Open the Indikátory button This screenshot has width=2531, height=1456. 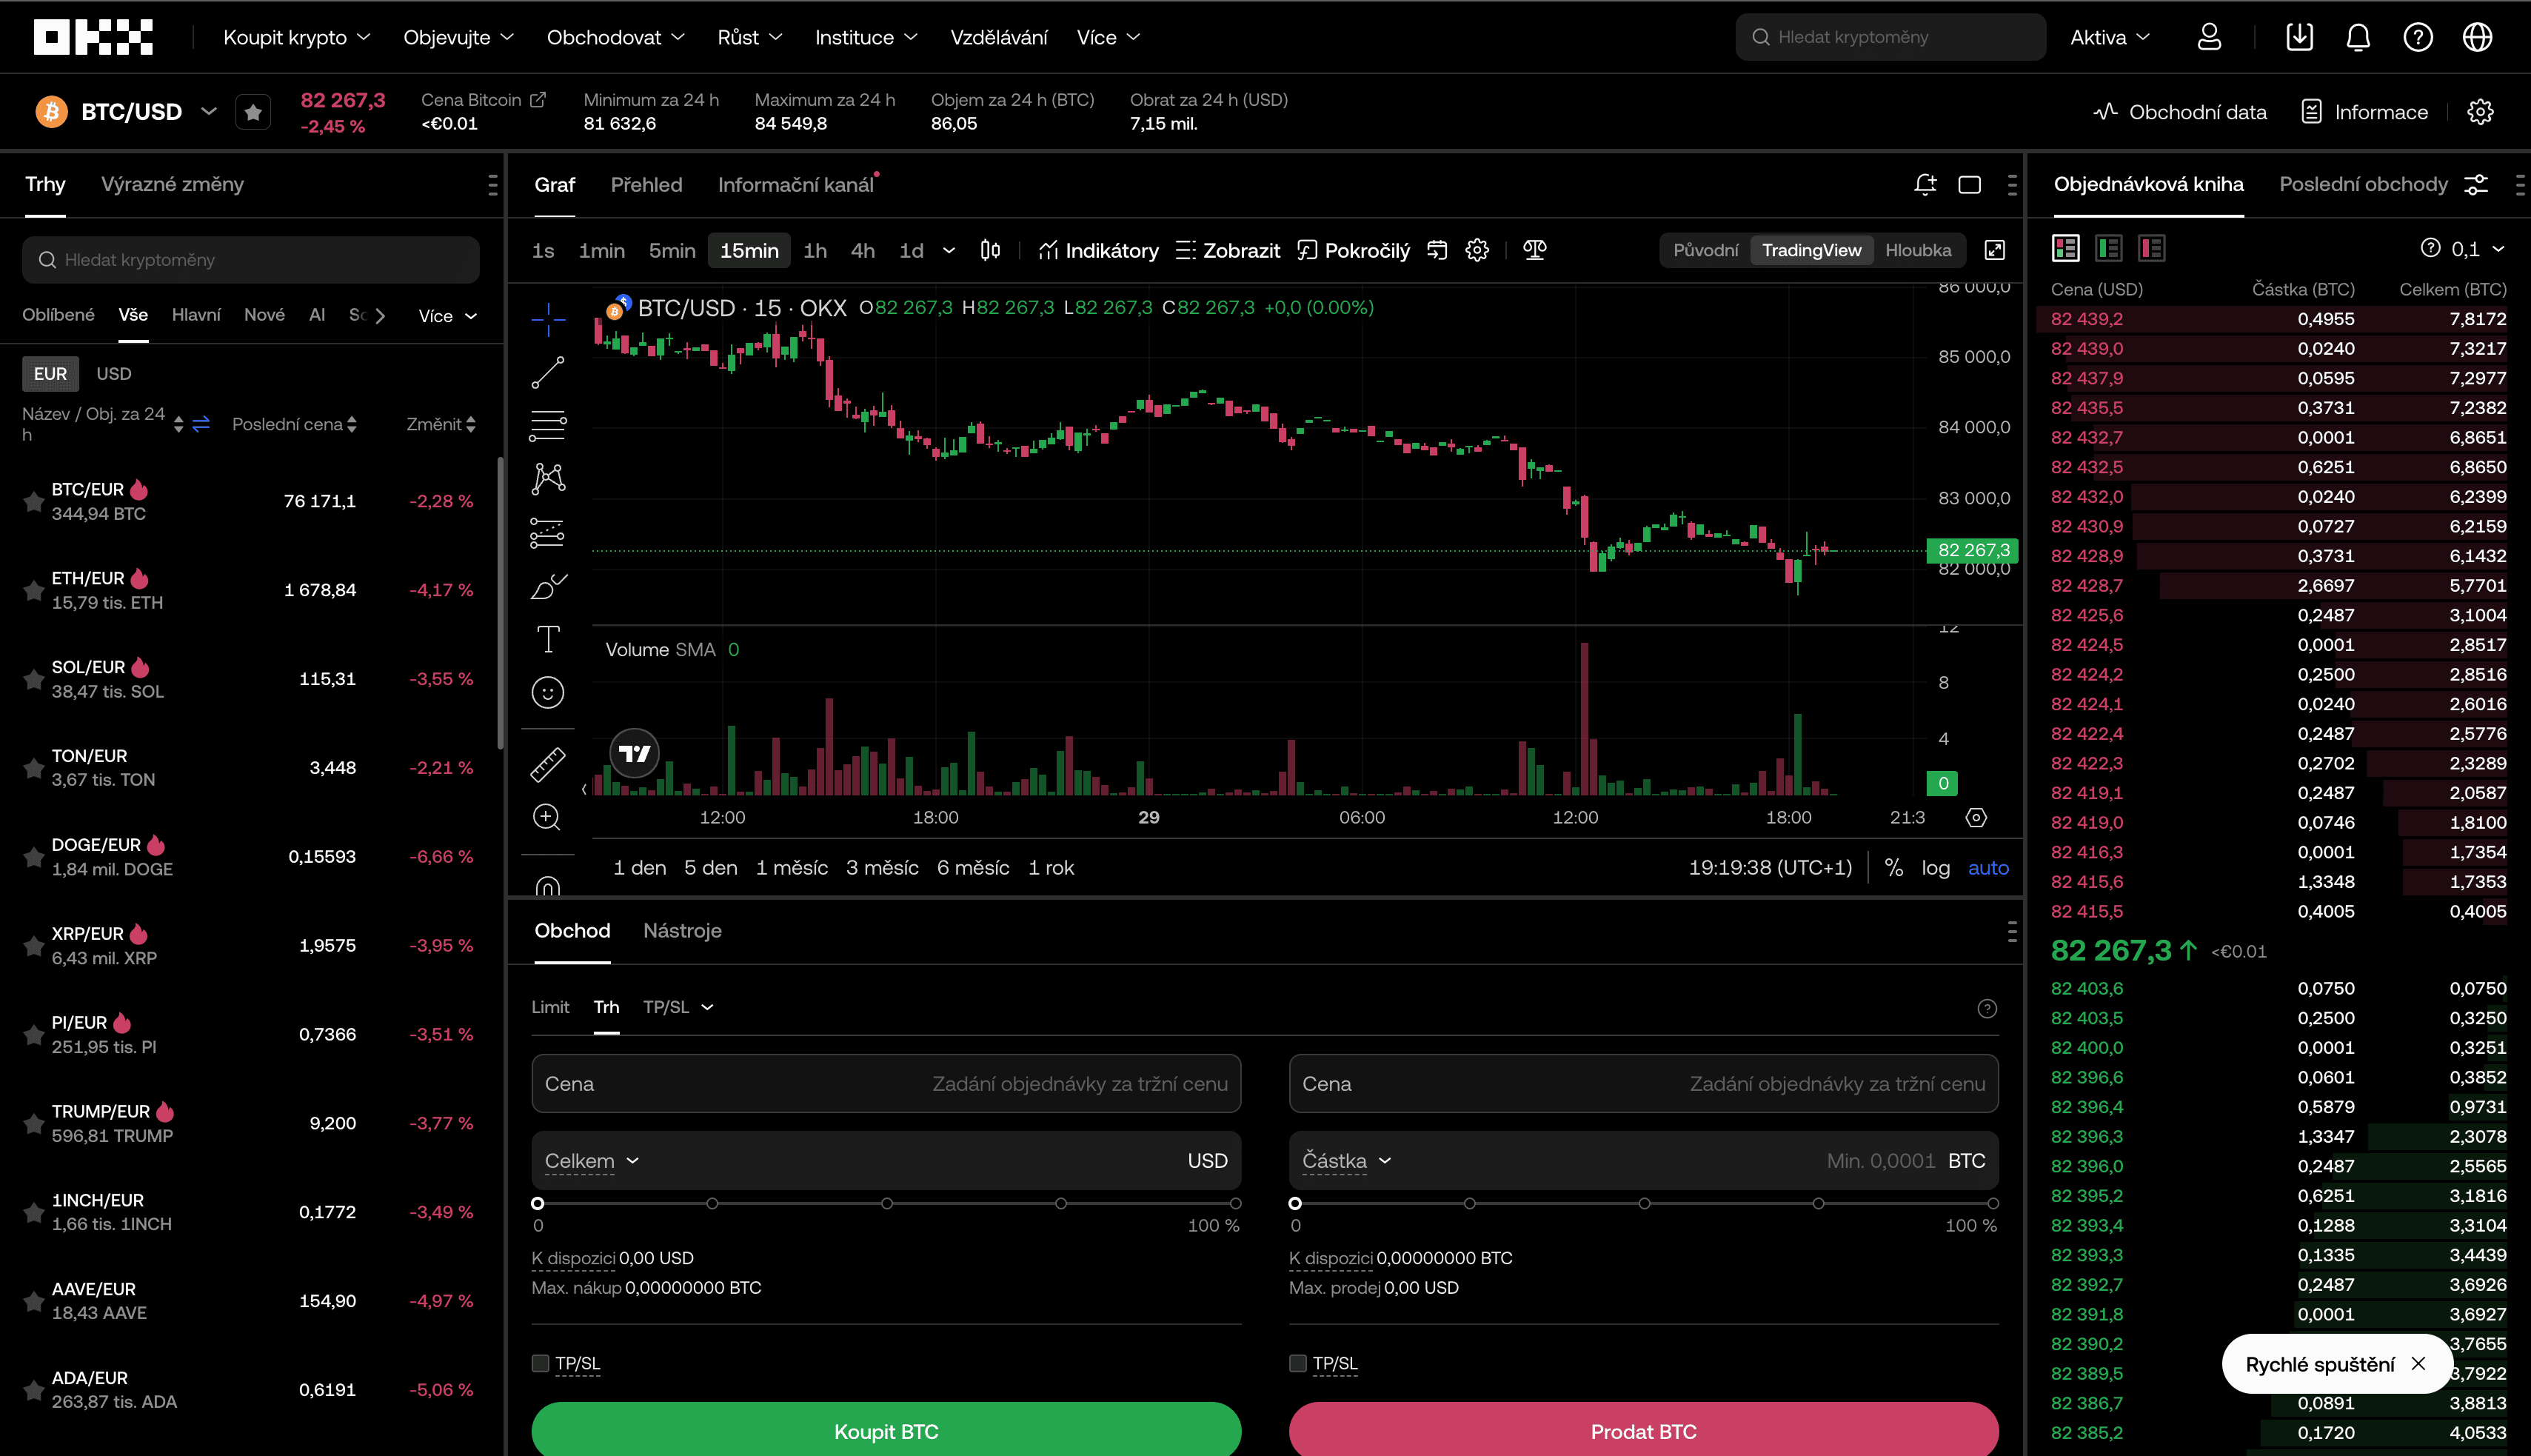tap(1097, 250)
